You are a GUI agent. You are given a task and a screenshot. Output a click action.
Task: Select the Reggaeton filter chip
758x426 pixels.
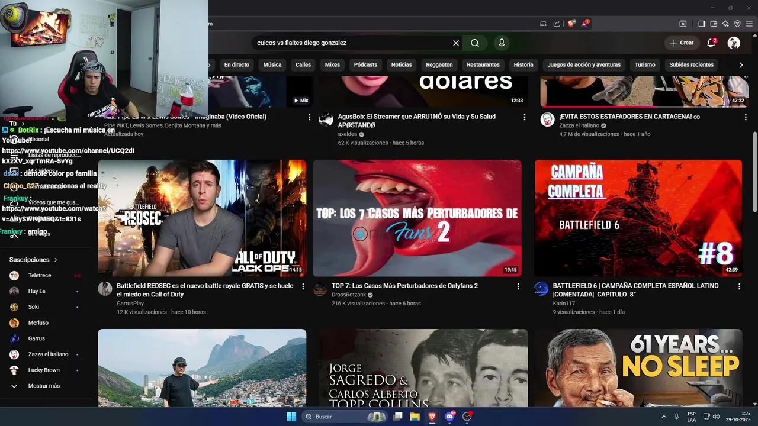pyautogui.click(x=439, y=64)
